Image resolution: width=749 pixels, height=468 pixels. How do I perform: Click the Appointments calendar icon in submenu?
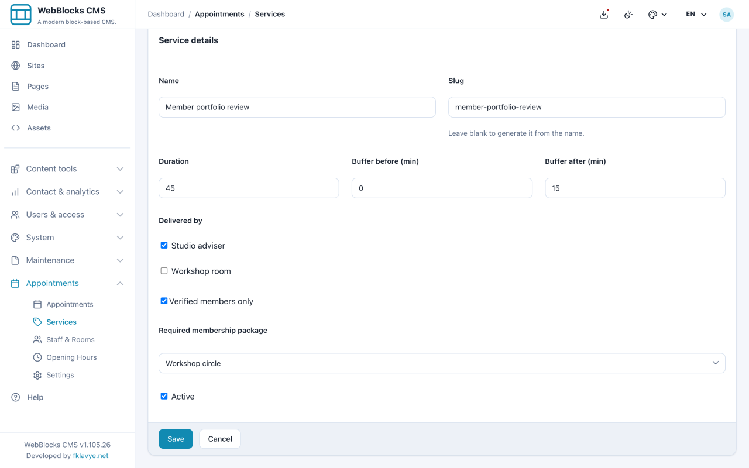37,304
